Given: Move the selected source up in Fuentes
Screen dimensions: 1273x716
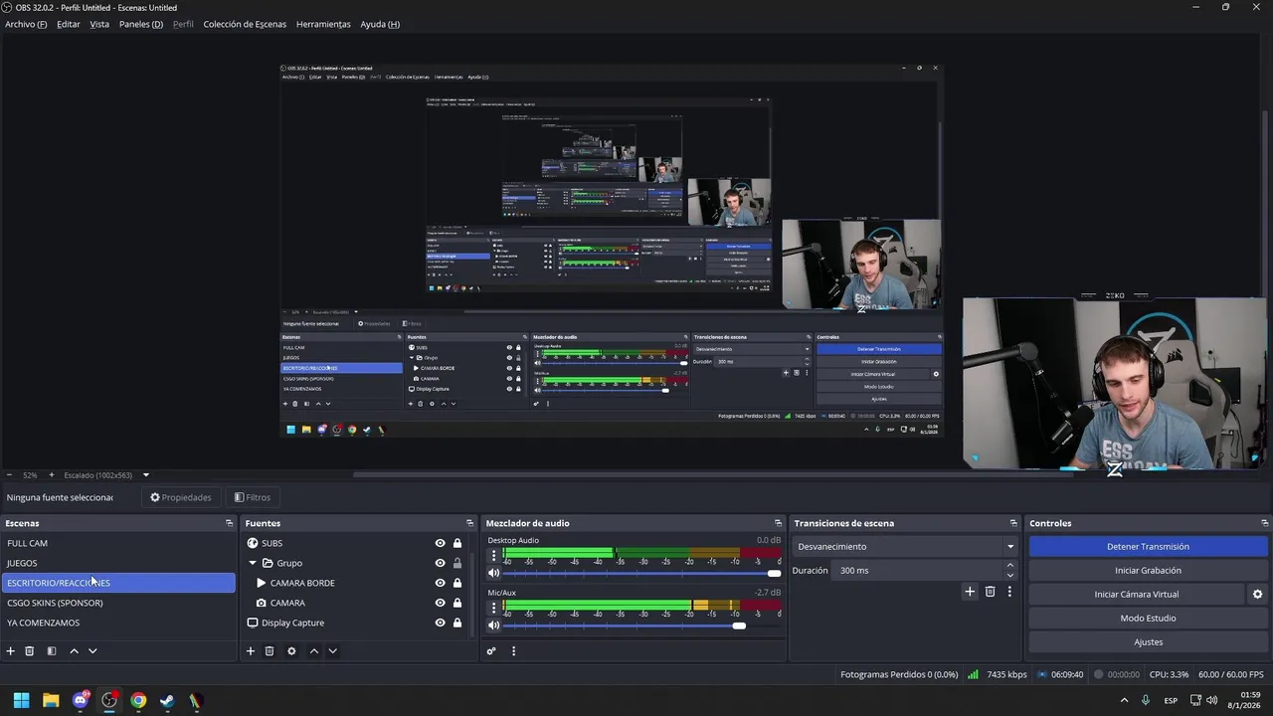Looking at the screenshot, I should coord(313,651).
